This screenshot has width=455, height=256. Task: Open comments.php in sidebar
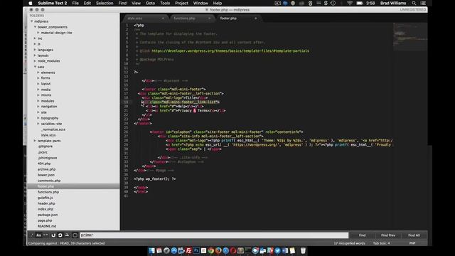point(49,181)
